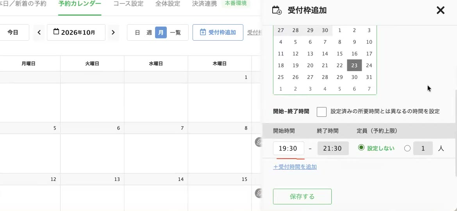The height and width of the screenshot is (211, 457).
Task: Click main calendar day 7
Action: tap(182, 128)
